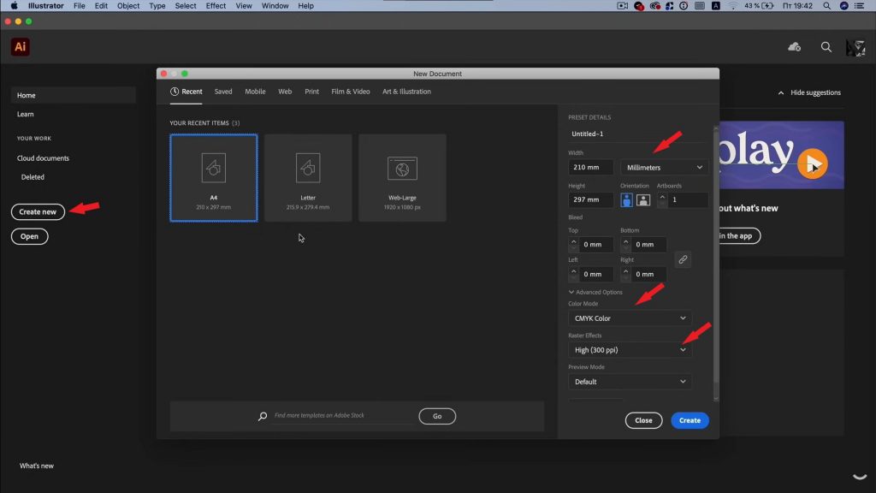Click the Height field showing 297 mm
The height and width of the screenshot is (493, 876).
click(590, 199)
